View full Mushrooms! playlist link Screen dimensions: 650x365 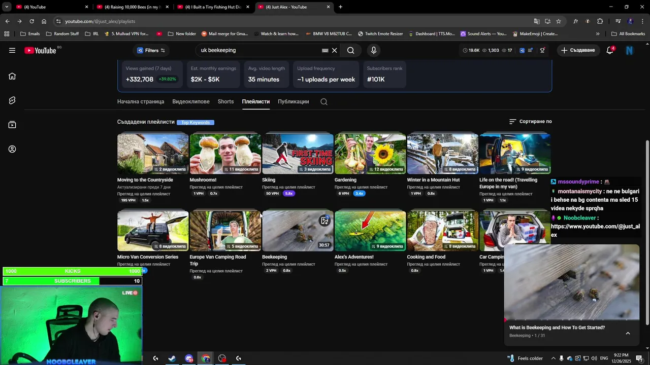216,187
